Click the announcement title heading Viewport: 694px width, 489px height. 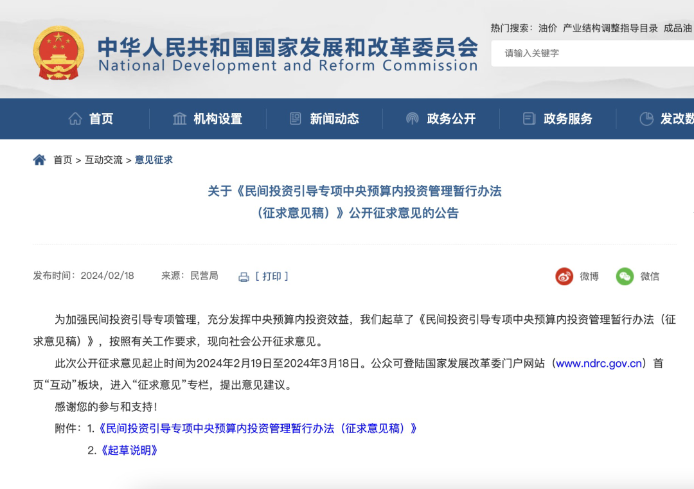(355, 202)
